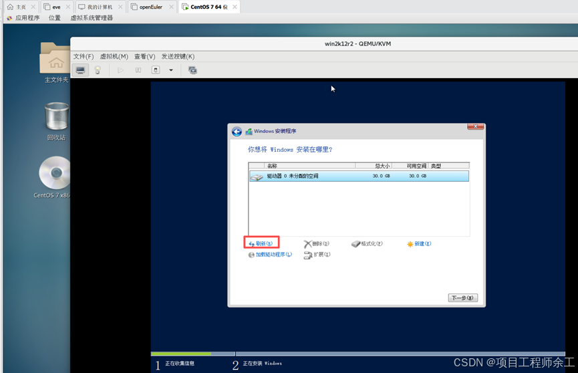Open the 主文件夹 desktop folder icon

(55, 58)
